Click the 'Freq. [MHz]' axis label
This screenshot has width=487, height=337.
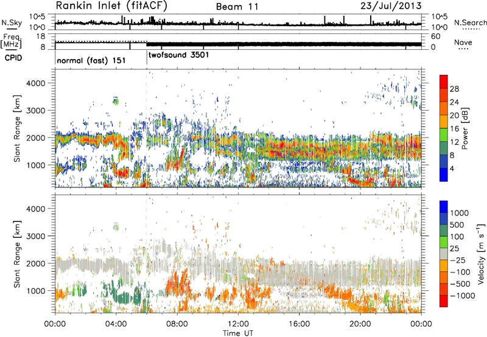click(x=11, y=41)
